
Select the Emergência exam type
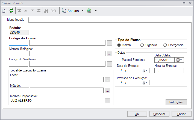(165, 45)
